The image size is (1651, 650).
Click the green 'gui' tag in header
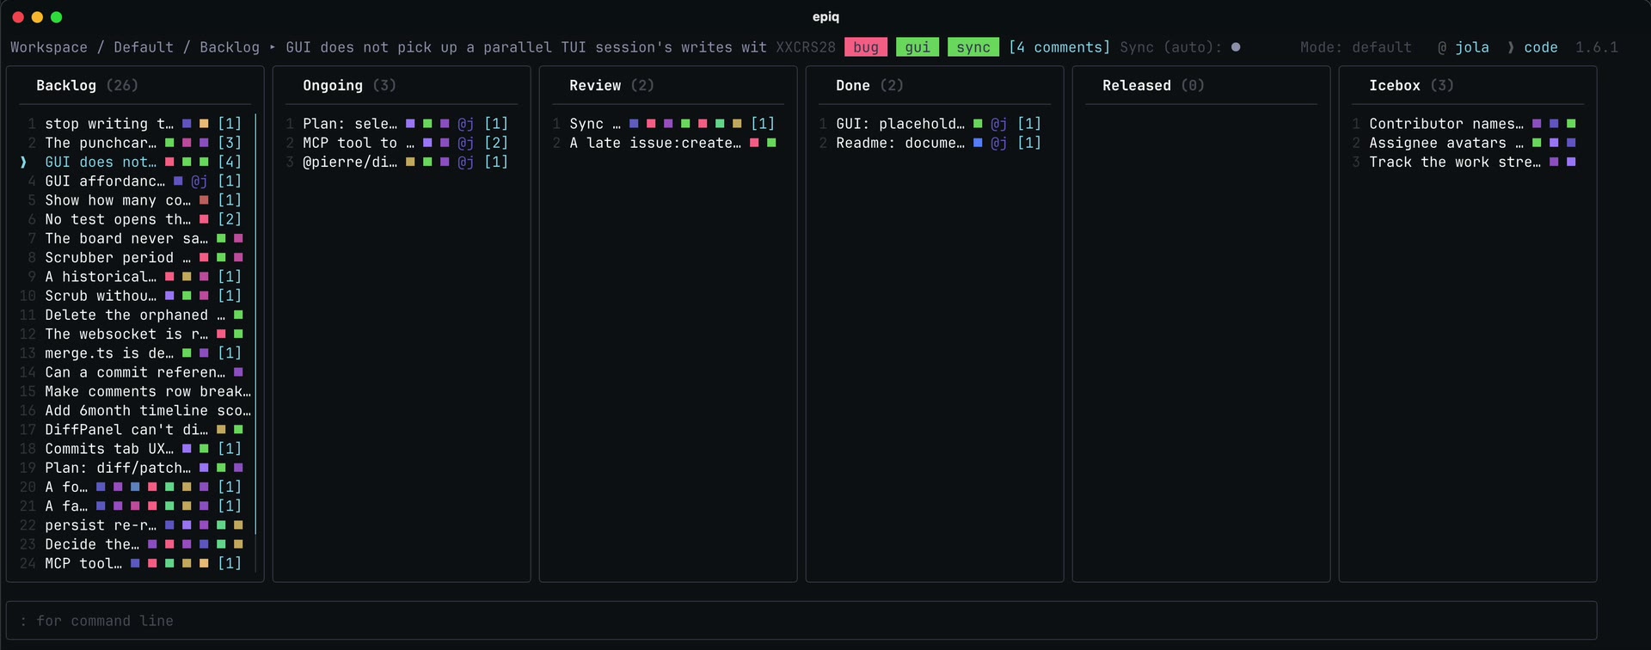coord(918,47)
